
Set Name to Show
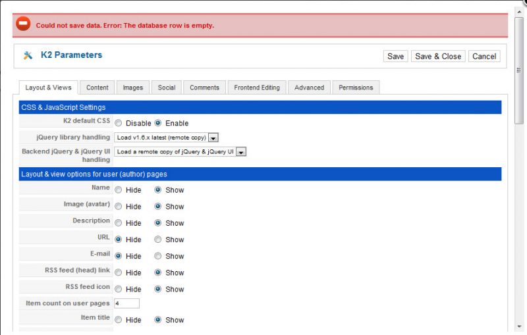158,190
